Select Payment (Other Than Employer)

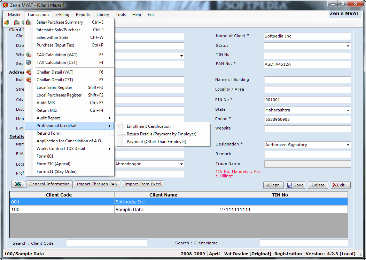[x=162, y=142]
